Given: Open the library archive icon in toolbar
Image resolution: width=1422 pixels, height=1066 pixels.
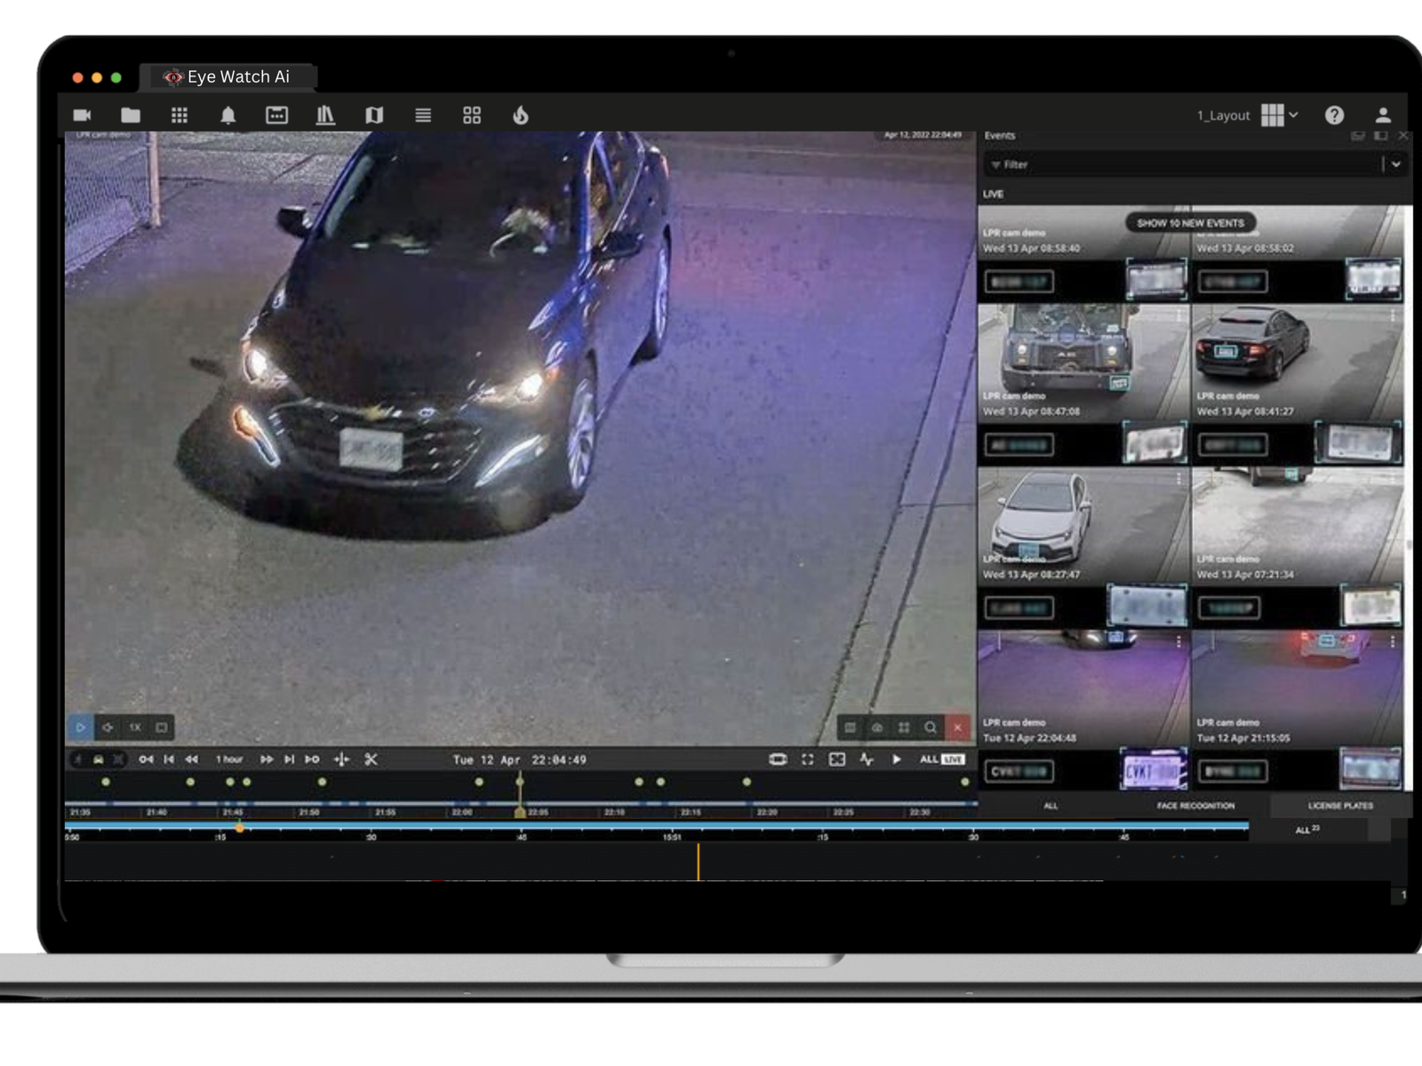Looking at the screenshot, I should click(x=325, y=115).
